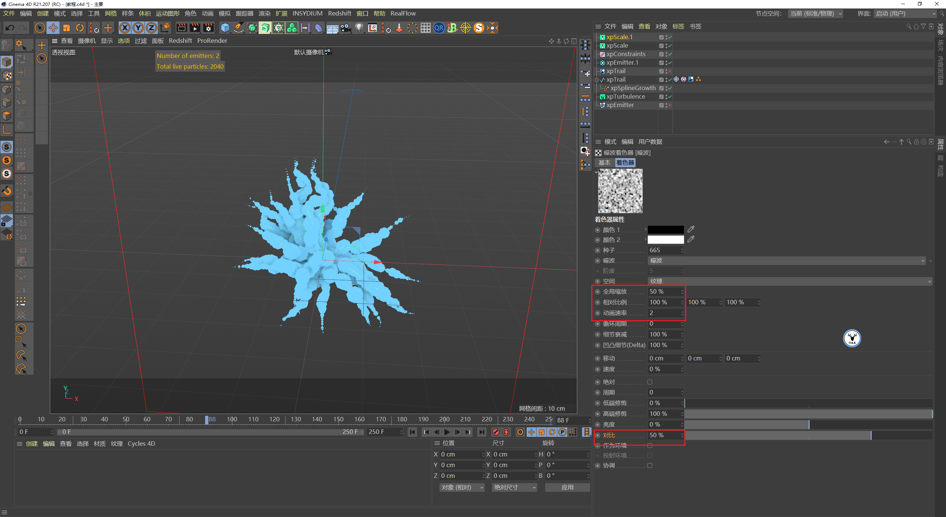Click the eyedropper beside 颜色 1
Image resolution: width=946 pixels, height=517 pixels.
coord(691,229)
